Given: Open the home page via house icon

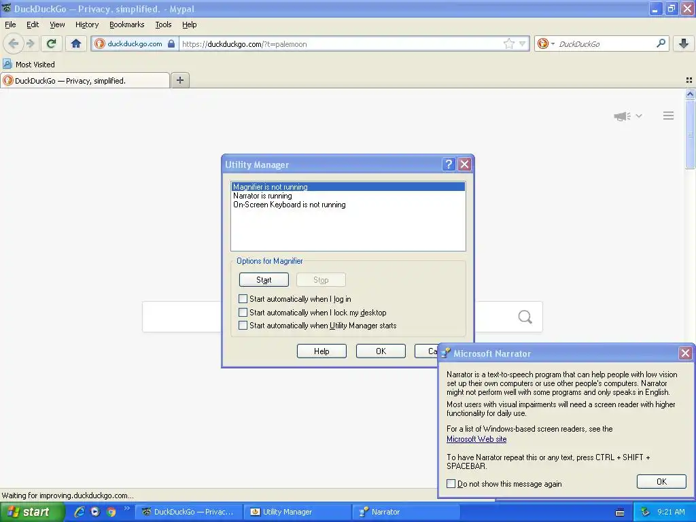Looking at the screenshot, I should pos(76,43).
